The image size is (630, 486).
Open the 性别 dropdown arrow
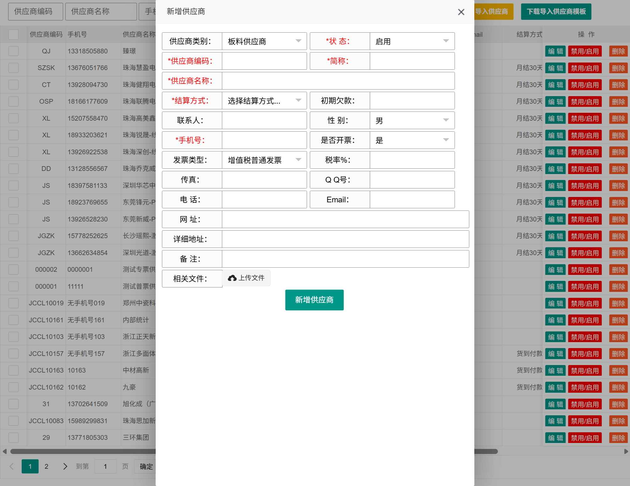tap(446, 120)
